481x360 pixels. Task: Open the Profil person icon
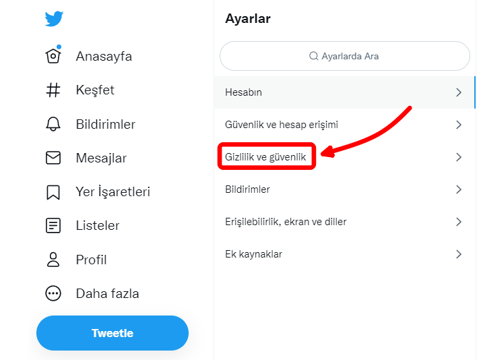[53, 260]
